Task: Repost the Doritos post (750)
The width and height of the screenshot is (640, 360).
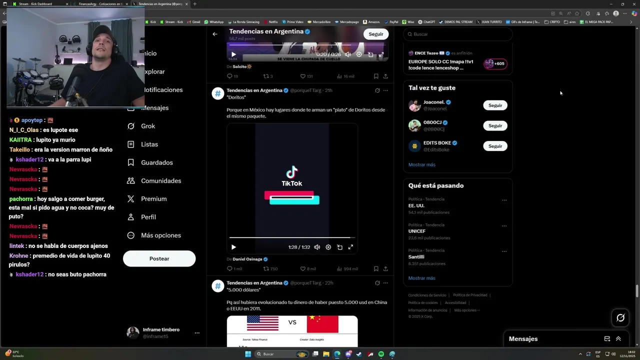Action: pyautogui.click(x=270, y=268)
